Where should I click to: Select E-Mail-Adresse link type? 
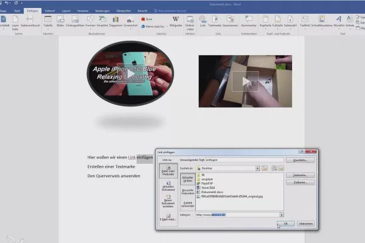(x=168, y=217)
